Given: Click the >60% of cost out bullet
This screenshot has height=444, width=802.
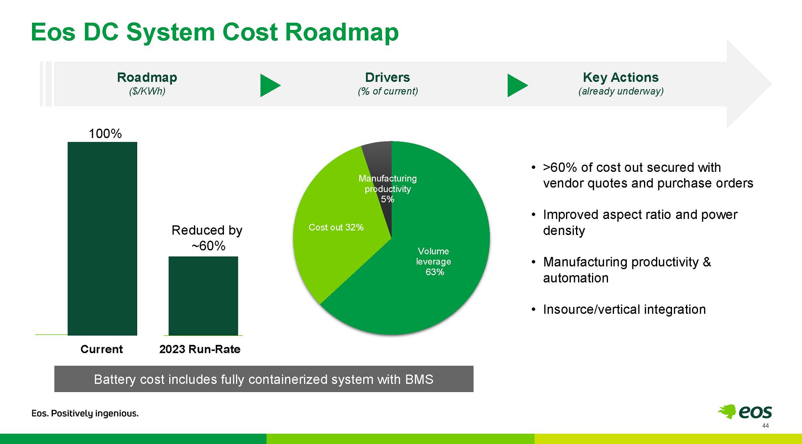Looking at the screenshot, I should [x=642, y=175].
